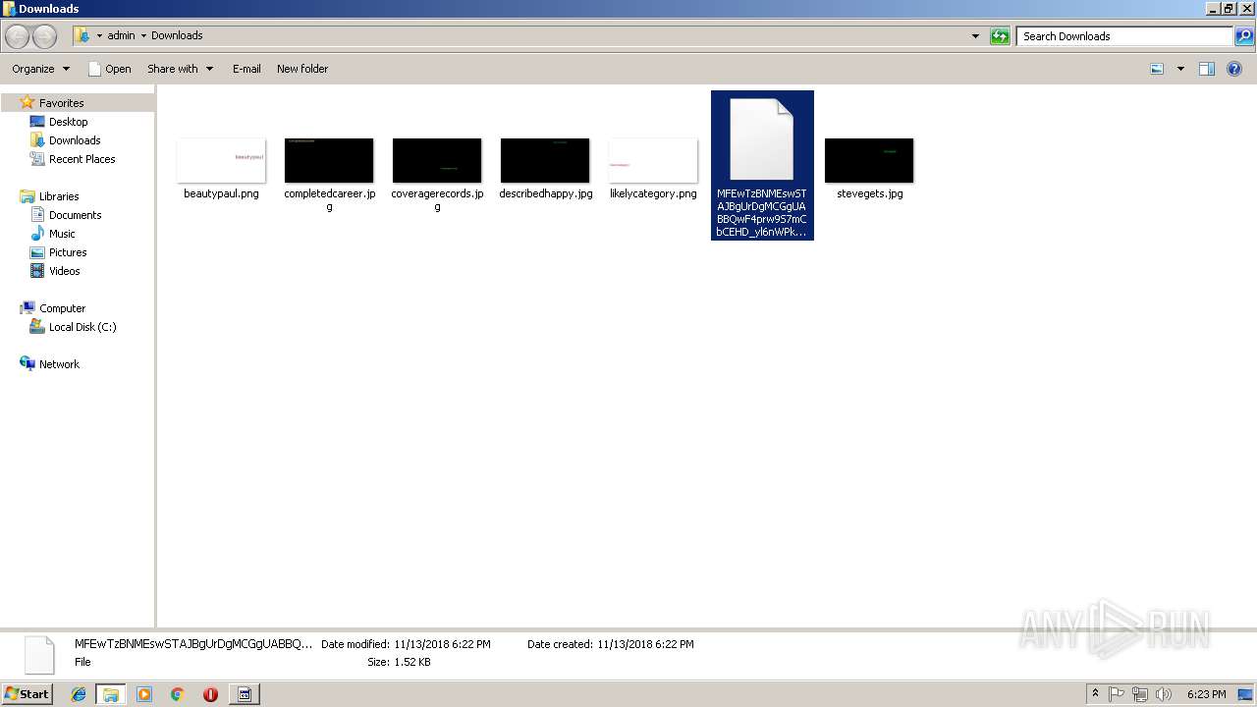Click Downloads in the address path
The width and height of the screenshot is (1257, 707).
click(x=177, y=35)
